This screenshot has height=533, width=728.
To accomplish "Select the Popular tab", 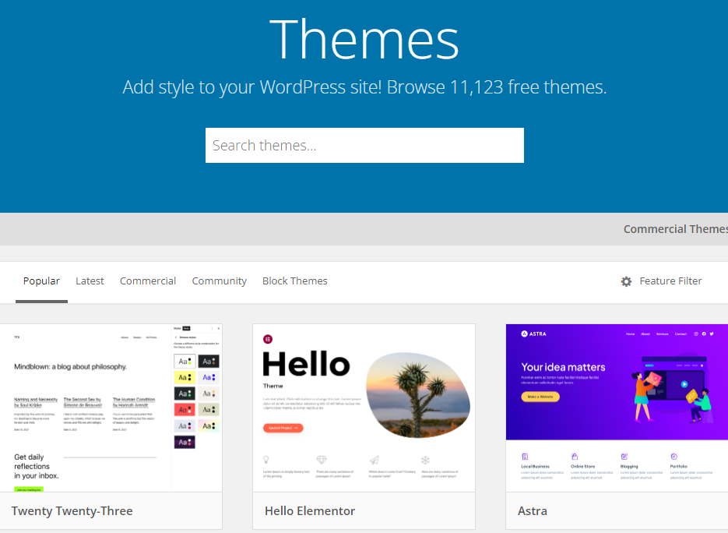I will 41,281.
